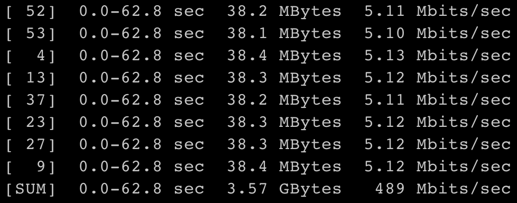The width and height of the screenshot is (517, 203).
Task: Click 38.4 MBytes in stream 9 row
Action: click(284, 167)
